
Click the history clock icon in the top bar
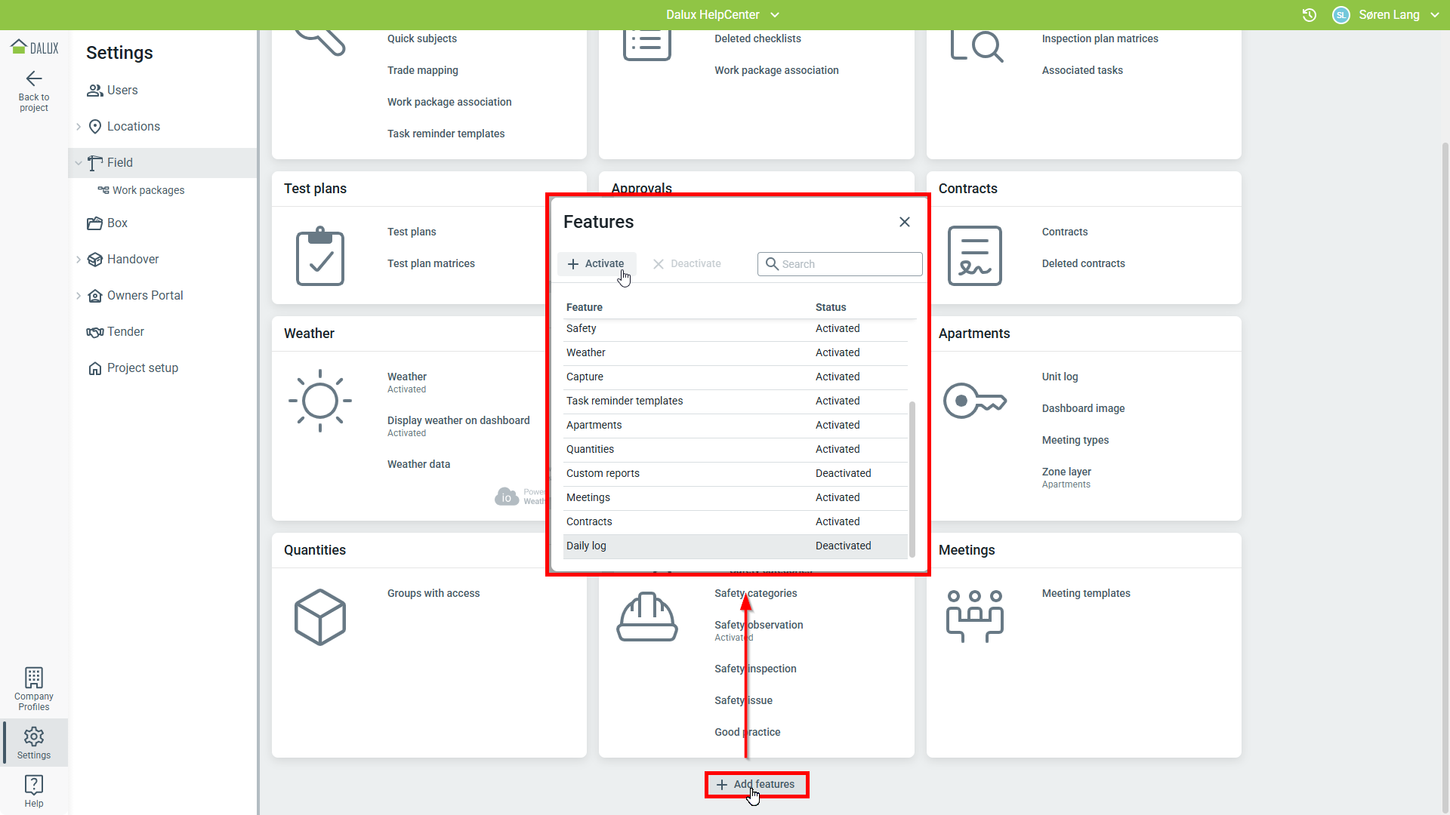point(1310,15)
